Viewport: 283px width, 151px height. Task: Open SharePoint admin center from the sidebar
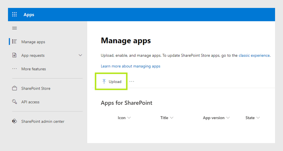point(43,121)
